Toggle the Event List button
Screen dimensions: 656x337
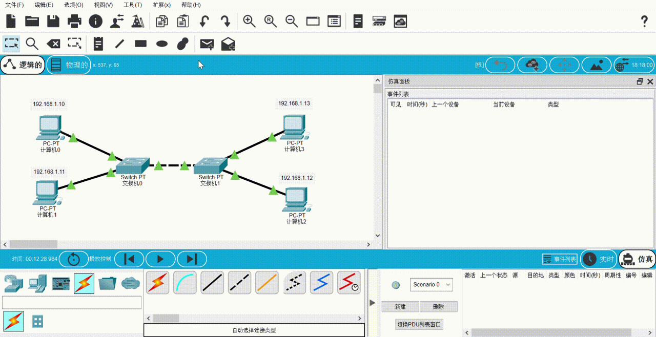(560, 259)
